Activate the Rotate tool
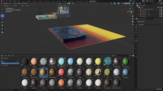 point(2,19)
